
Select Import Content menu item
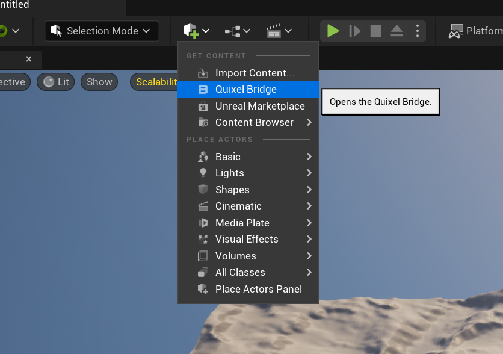tap(248, 73)
